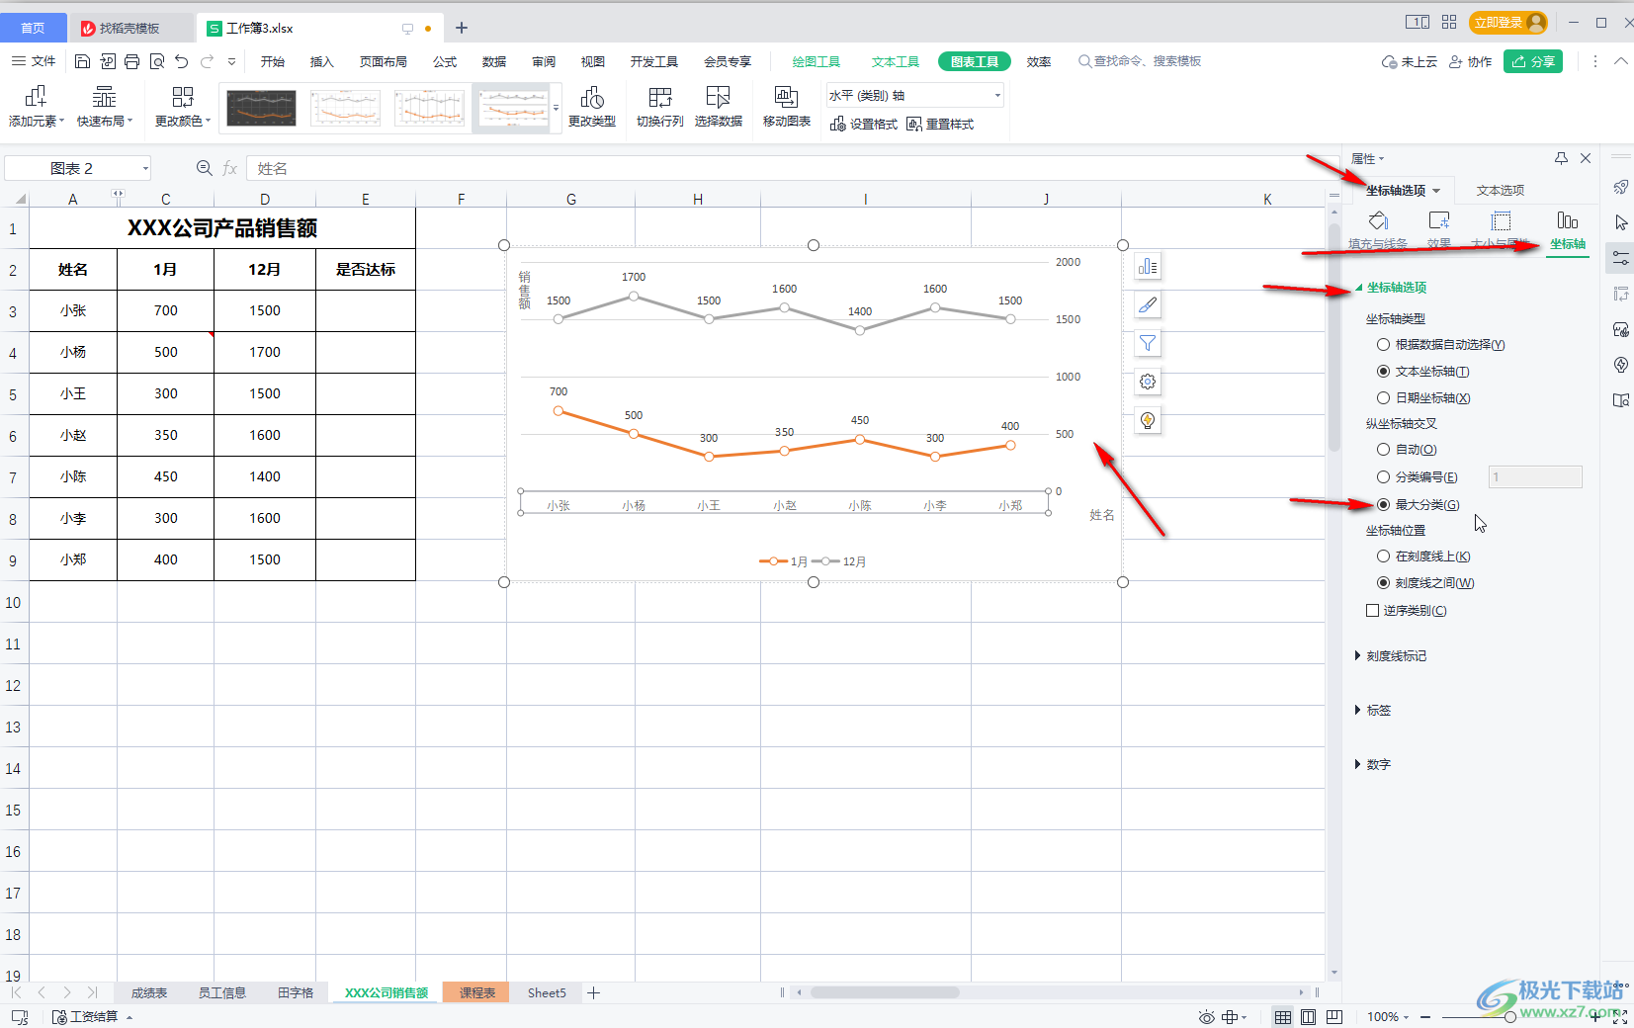
Task: Click Switch Row/Column icon
Action: pyautogui.click(x=660, y=107)
